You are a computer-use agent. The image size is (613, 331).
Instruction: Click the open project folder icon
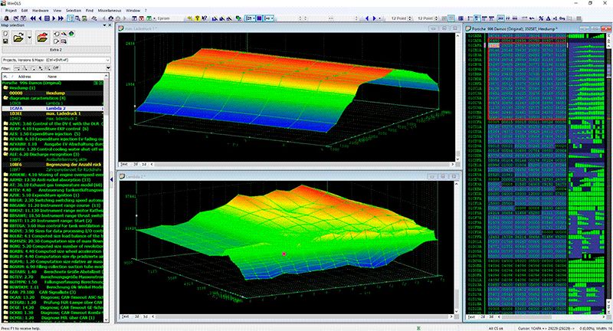click(x=18, y=36)
